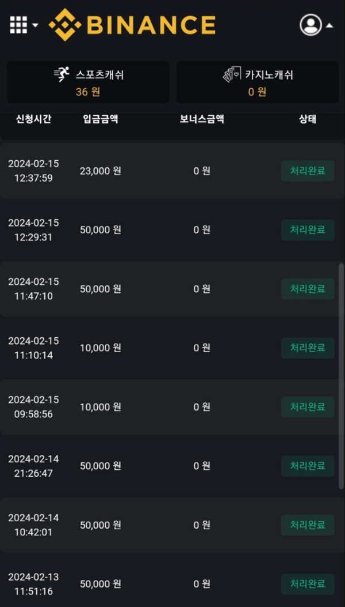
Task: Open the user profile icon
Action: pos(310,25)
